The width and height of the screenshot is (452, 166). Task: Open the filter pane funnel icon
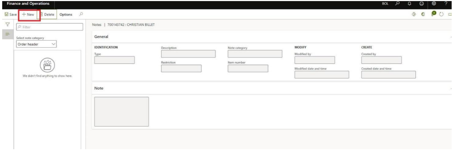point(7,24)
